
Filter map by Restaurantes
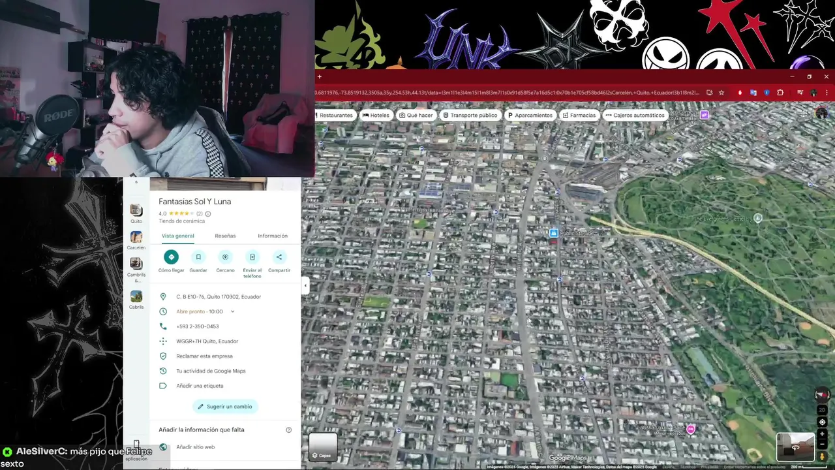(334, 115)
